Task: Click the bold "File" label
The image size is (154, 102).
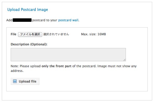Action: [x=14, y=34]
